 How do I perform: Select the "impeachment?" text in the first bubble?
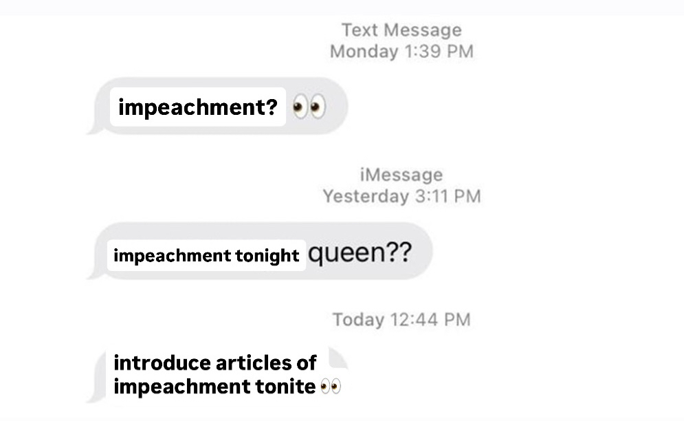pyautogui.click(x=197, y=108)
